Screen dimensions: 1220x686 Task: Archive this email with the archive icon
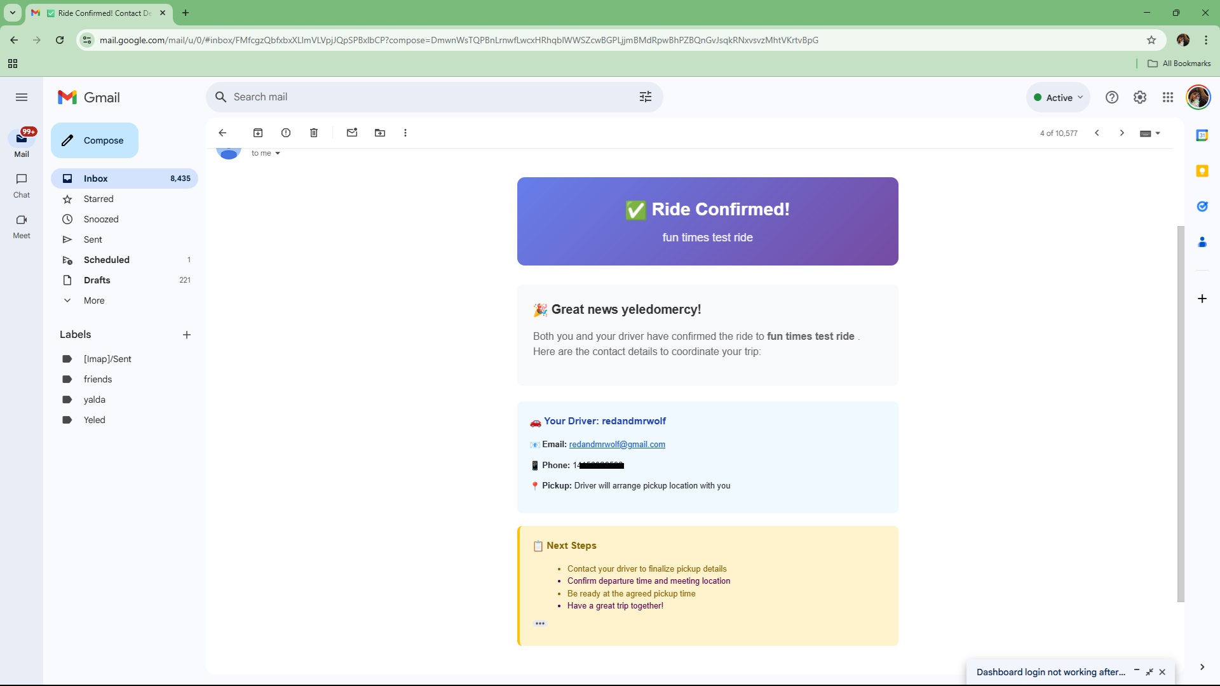[258, 133]
